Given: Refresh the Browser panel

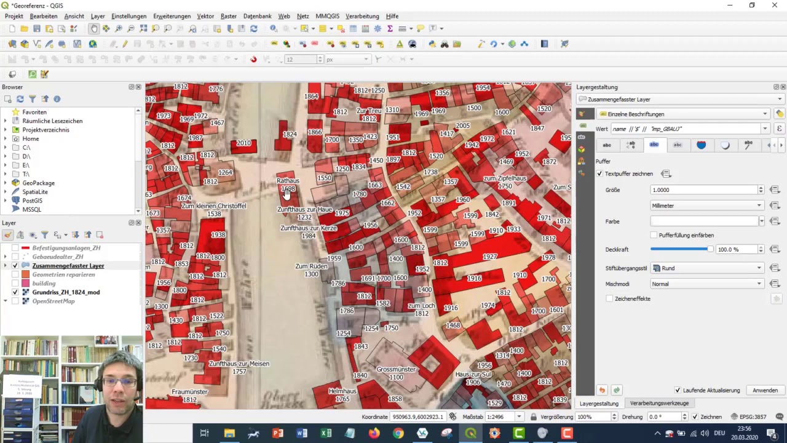Looking at the screenshot, I should (20, 98).
